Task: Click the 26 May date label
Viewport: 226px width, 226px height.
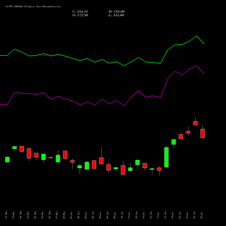Action: pos(50,215)
